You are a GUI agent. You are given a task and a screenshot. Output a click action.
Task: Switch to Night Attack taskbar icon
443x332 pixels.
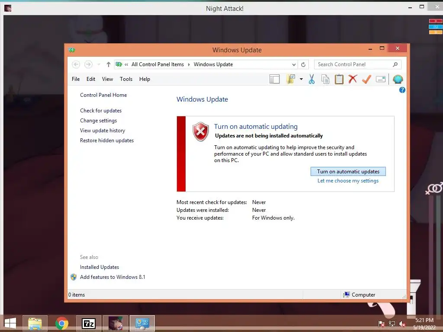116,323
